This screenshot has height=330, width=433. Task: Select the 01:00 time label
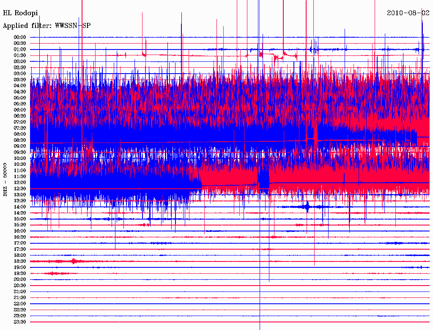[20, 49]
